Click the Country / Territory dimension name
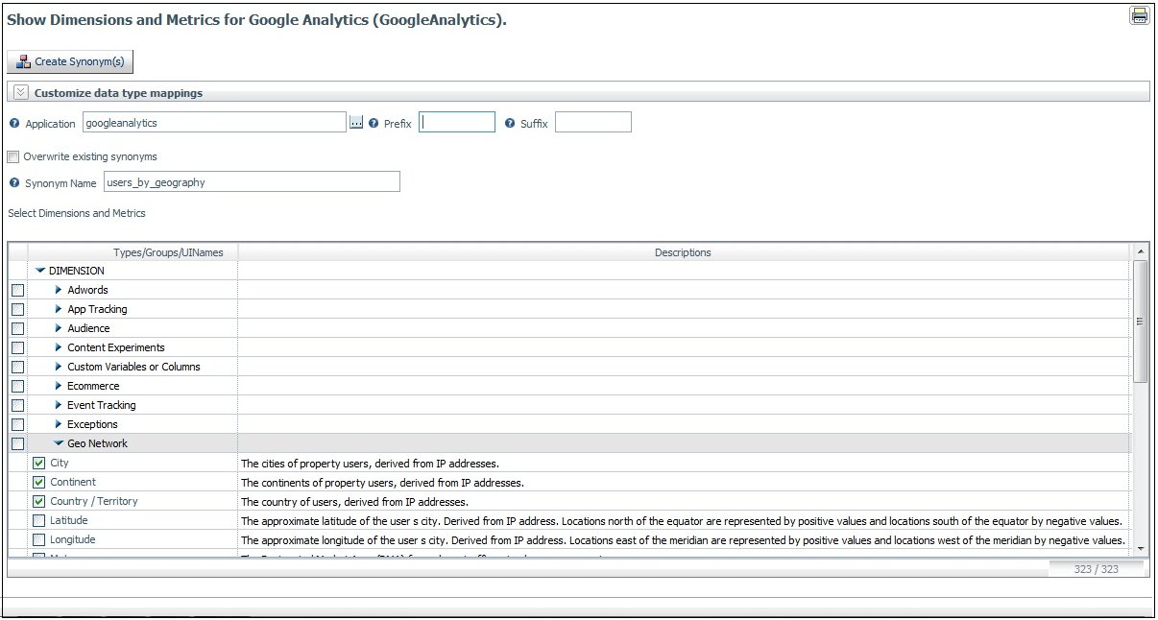Viewport: 1158px width, 620px height. (94, 501)
